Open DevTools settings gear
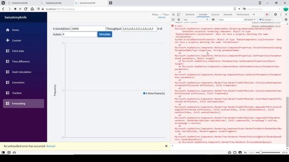289x162 pixels. (x=275, y=14)
